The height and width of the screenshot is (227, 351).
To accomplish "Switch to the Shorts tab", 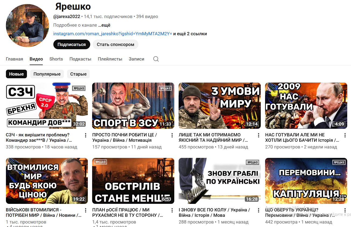I will pos(56,59).
